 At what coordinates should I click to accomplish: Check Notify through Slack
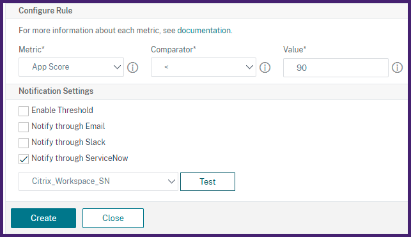tap(24, 142)
